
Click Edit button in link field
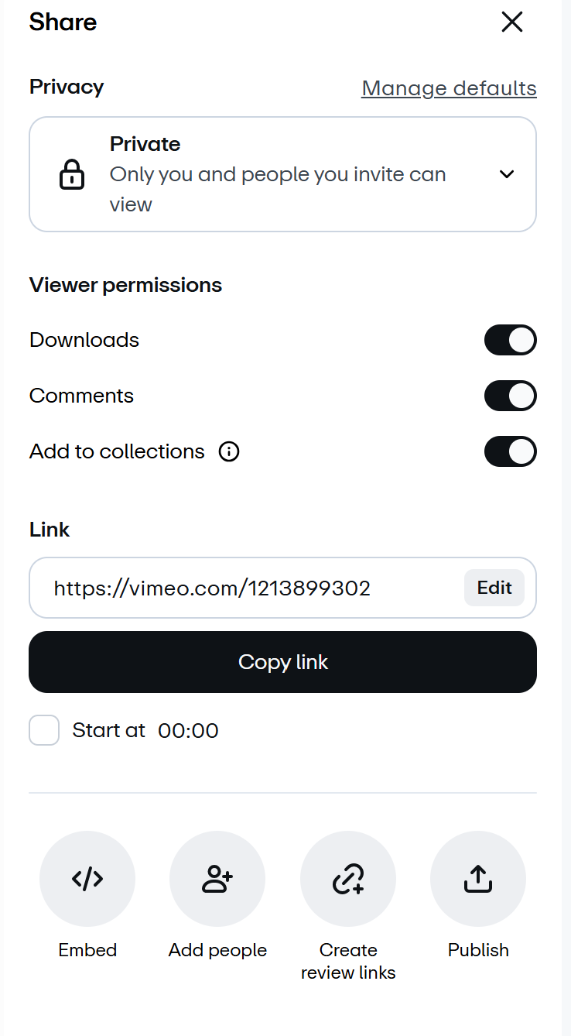(x=494, y=588)
